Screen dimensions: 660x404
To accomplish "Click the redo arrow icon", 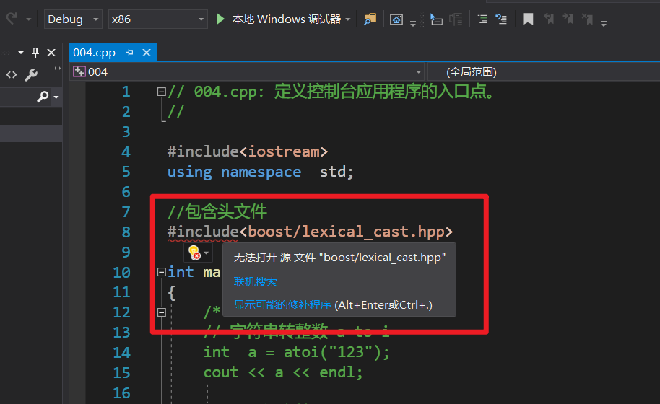I will [x=12, y=19].
